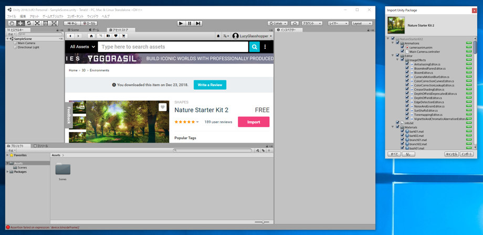Image resolution: width=483 pixels, height=235 pixels.
Task: Click Write a Review button
Action: (210, 84)
